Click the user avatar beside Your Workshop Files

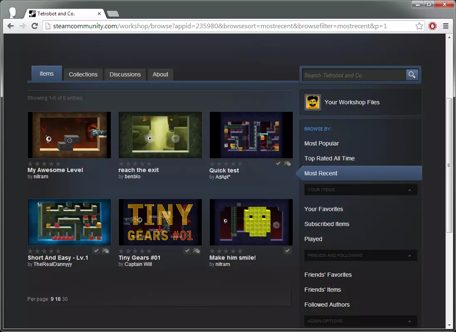(x=313, y=102)
